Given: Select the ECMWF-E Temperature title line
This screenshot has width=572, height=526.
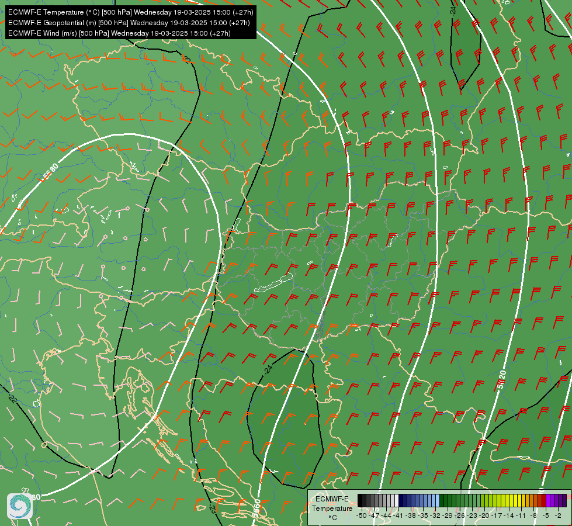Looking at the screenshot, I should coord(131,12).
